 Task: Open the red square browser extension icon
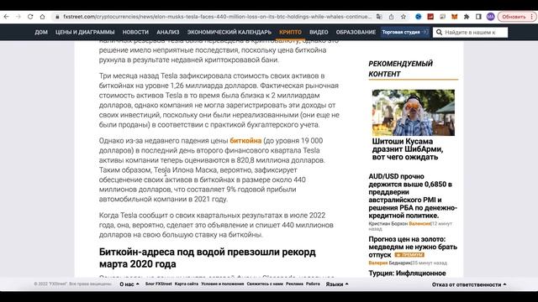click(x=430, y=17)
